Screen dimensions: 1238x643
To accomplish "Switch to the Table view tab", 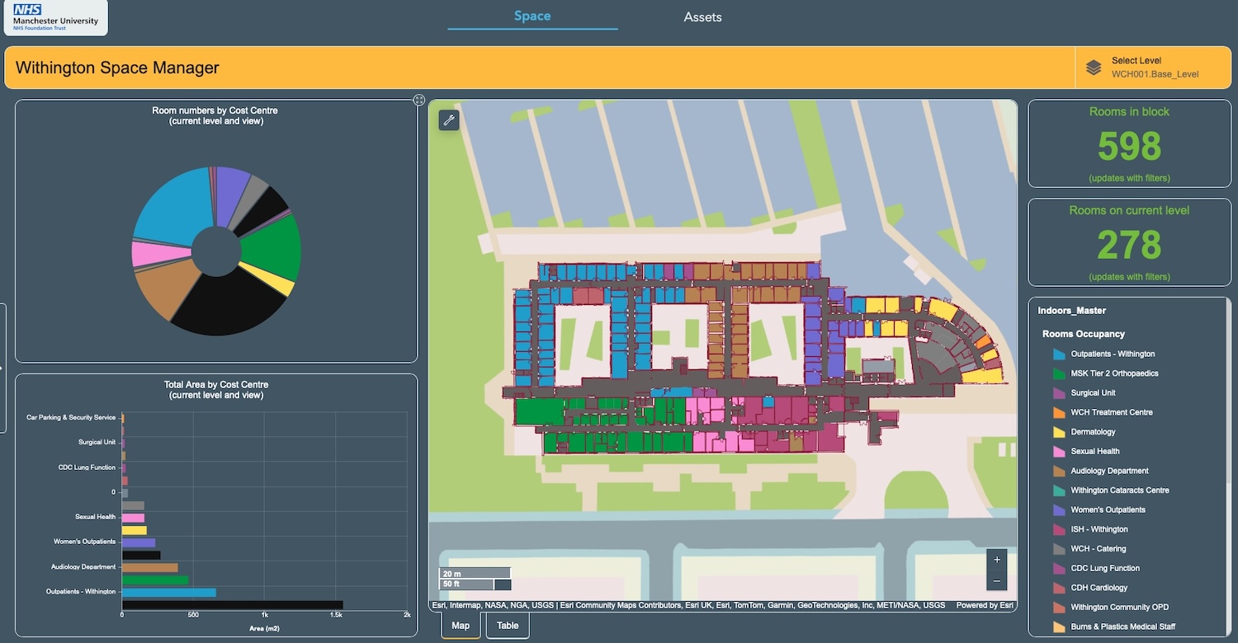I will (x=507, y=625).
